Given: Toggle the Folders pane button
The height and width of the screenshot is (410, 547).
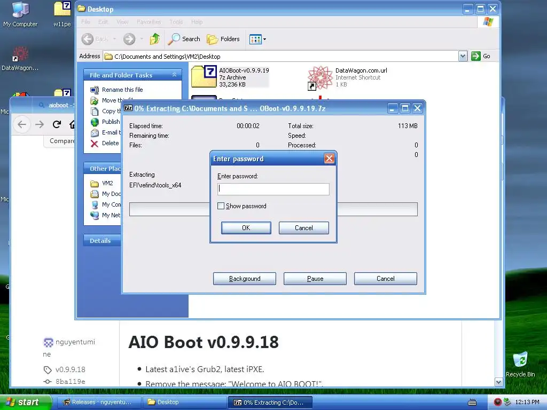Looking at the screenshot, I should (x=223, y=39).
